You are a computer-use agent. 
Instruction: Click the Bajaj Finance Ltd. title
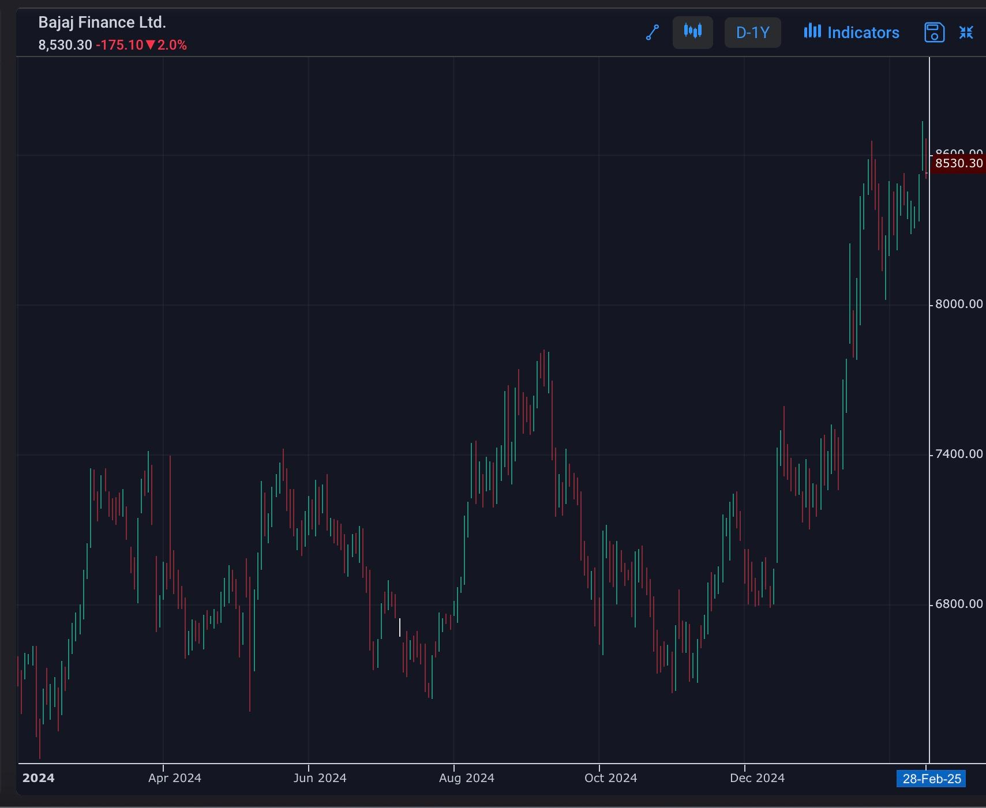tap(102, 22)
